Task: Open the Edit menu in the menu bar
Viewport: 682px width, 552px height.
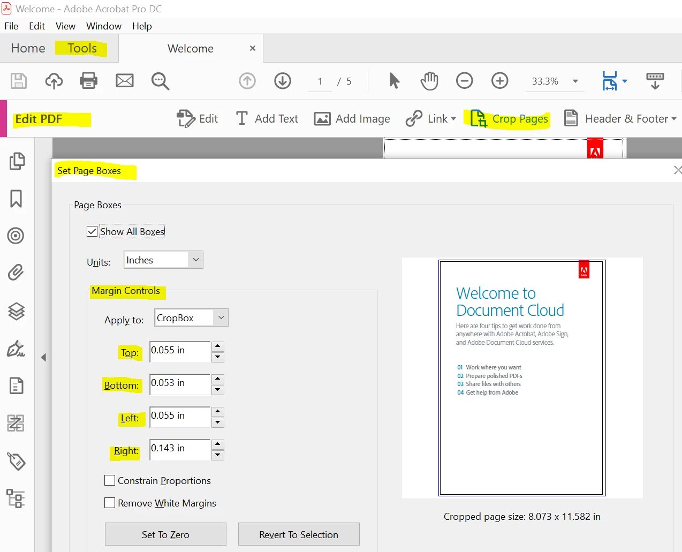Action: tap(37, 26)
